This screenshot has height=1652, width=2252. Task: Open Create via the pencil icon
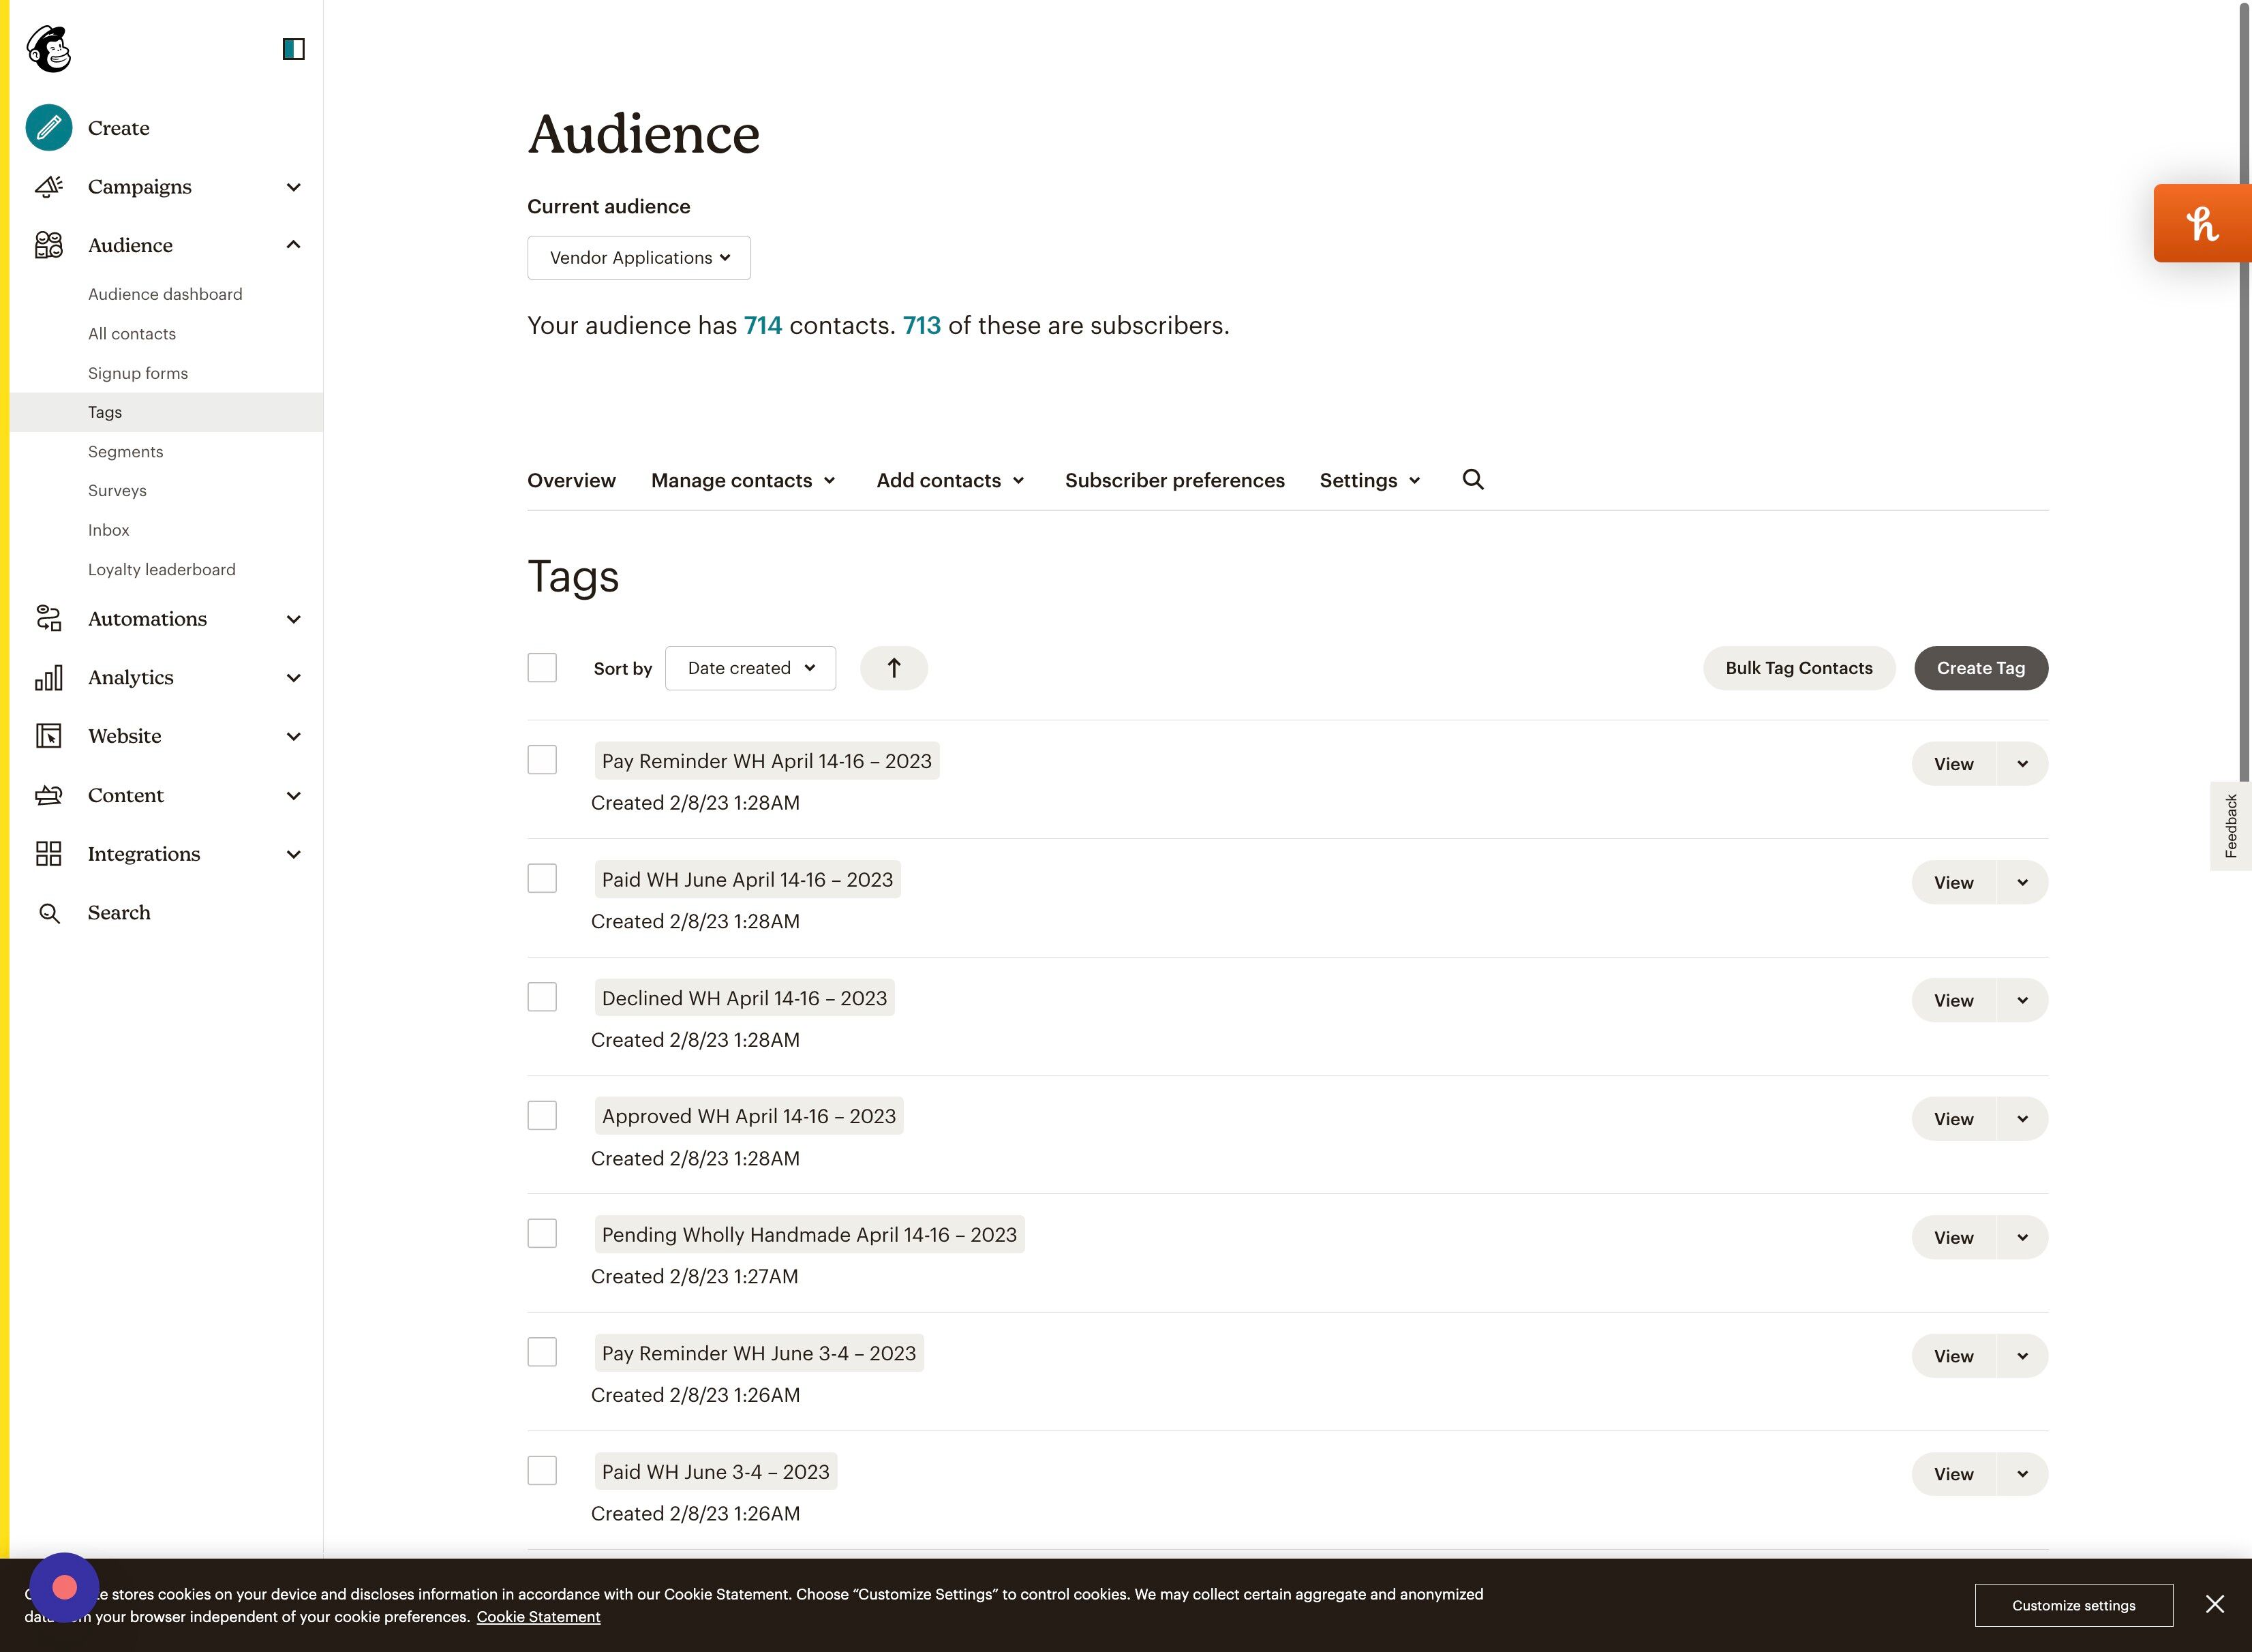pyautogui.click(x=48, y=127)
